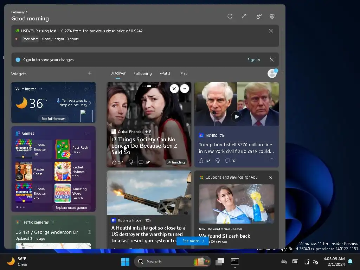360x270 pixels.
Task: Open Task View on taskbar
Action: pyautogui.click(x=220, y=262)
